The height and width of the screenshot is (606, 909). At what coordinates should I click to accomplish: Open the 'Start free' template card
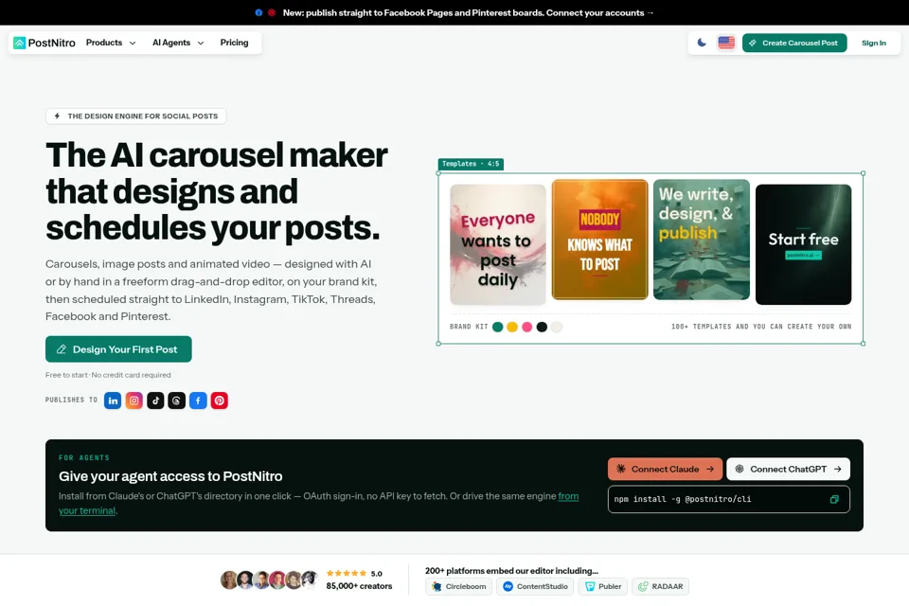pyautogui.click(x=804, y=244)
